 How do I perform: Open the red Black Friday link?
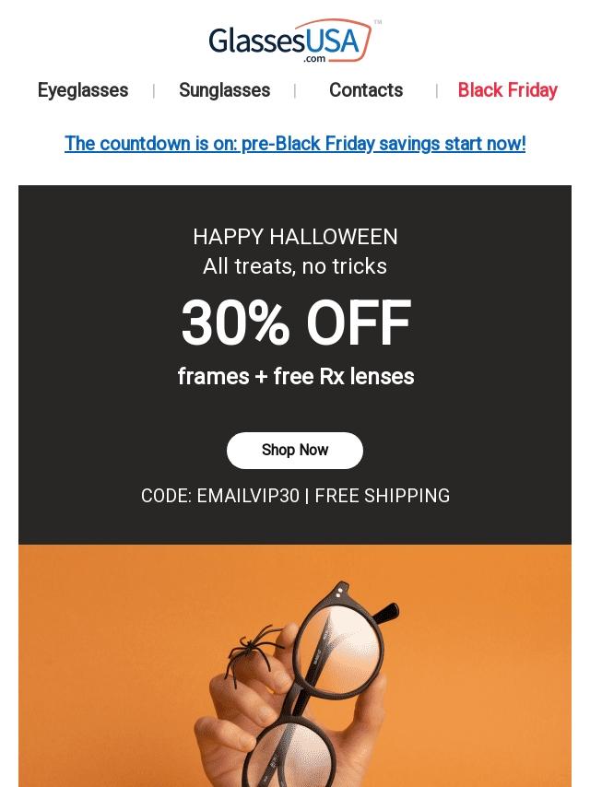tap(507, 90)
